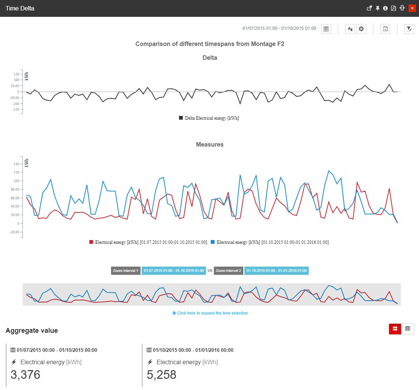Open the filter edit tool
The image size is (419, 390).
409,29
